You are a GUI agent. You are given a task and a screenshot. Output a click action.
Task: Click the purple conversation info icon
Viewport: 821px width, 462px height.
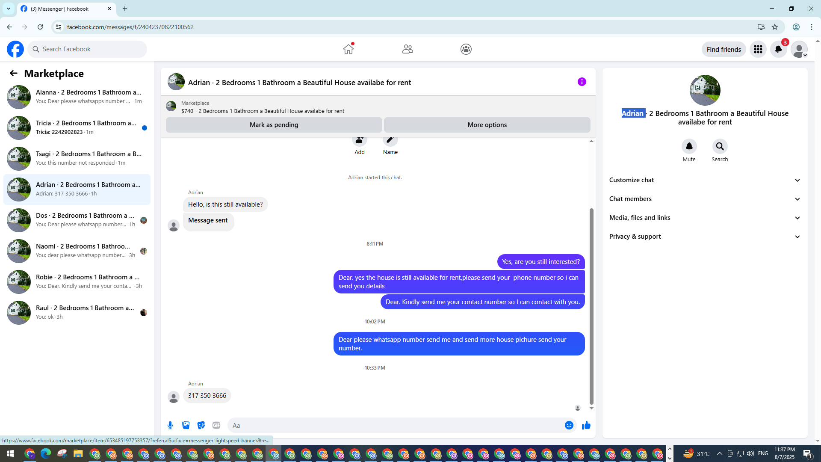(x=582, y=82)
